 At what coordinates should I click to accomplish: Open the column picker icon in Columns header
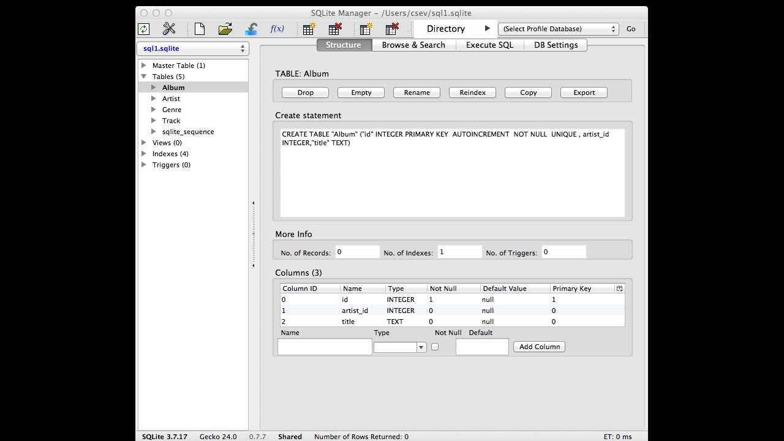pyautogui.click(x=619, y=288)
